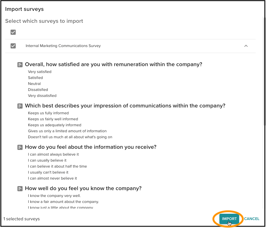Click 'How well do you feel you know the company?' heading
The height and width of the screenshot is (228, 266).
[83, 188]
